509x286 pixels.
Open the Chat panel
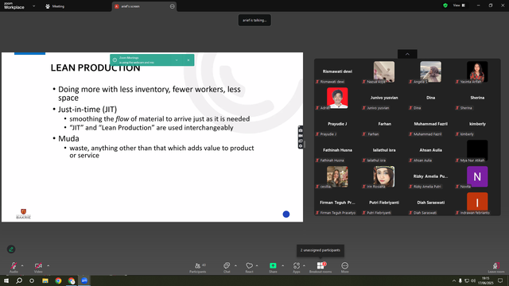tap(227, 267)
